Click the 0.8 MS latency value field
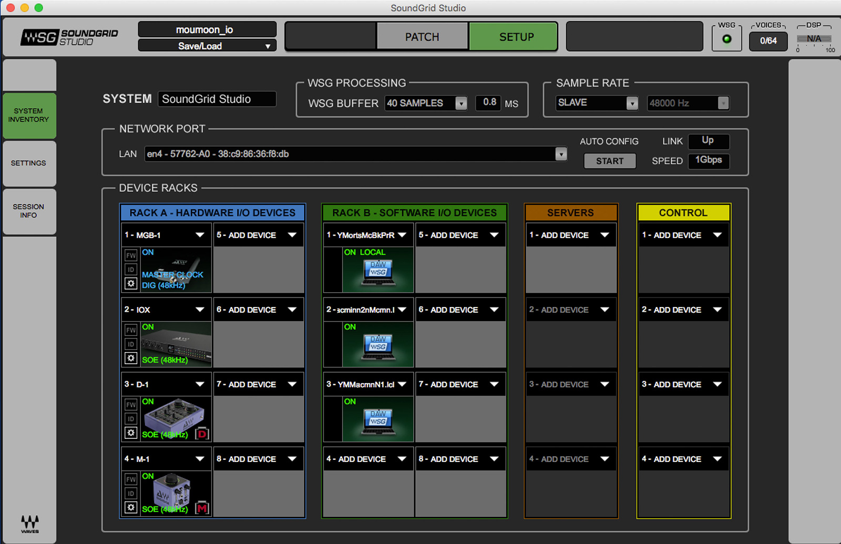This screenshot has width=841, height=544. [488, 102]
